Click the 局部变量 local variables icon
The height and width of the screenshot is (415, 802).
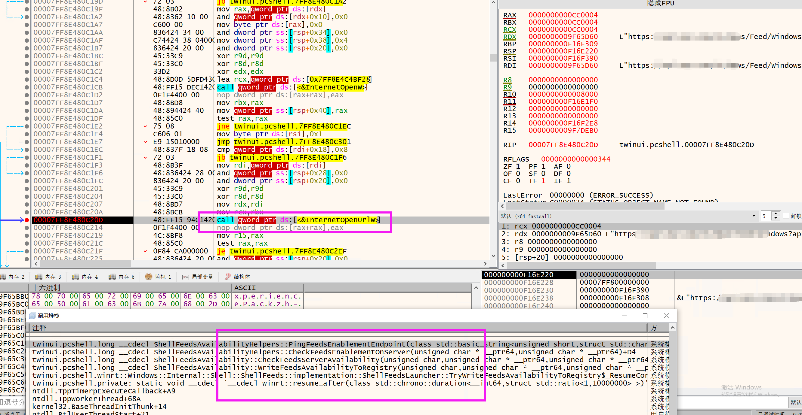point(185,277)
